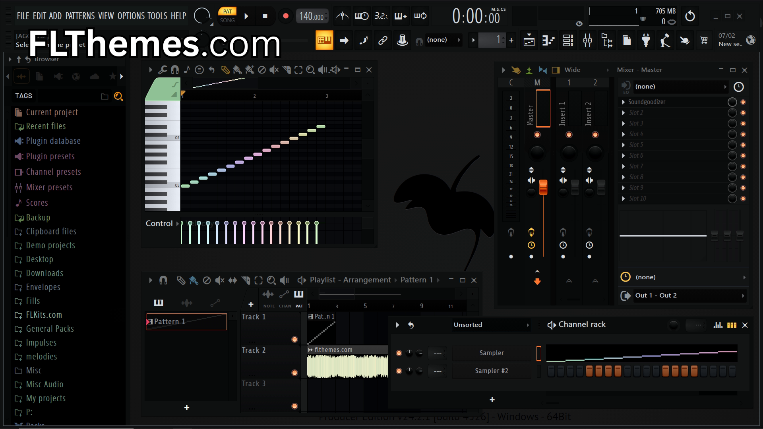Viewport: 763px width, 429px height.
Task: Open the PATTERNS menu
Action: click(80, 16)
